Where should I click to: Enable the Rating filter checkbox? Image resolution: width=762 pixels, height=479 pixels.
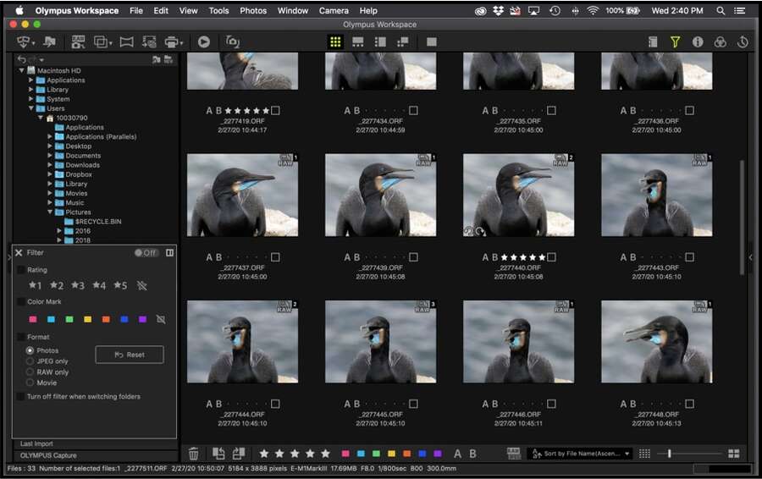tap(21, 270)
